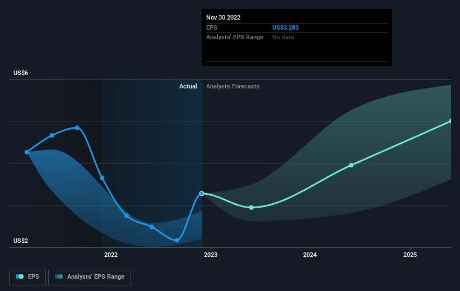Toggle the EPS legend button
This screenshot has height=291, width=460.
tap(27, 277)
